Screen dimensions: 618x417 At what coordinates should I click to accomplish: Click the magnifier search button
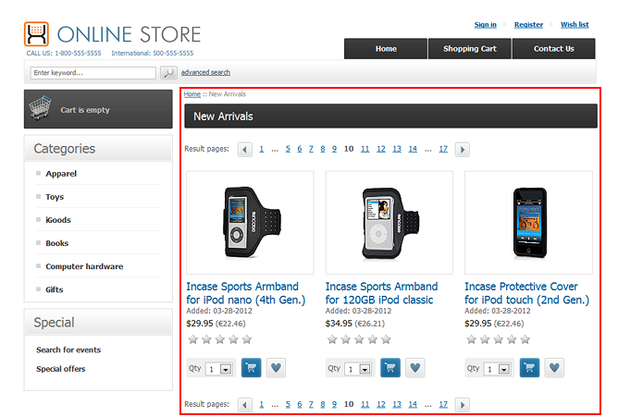click(x=168, y=72)
